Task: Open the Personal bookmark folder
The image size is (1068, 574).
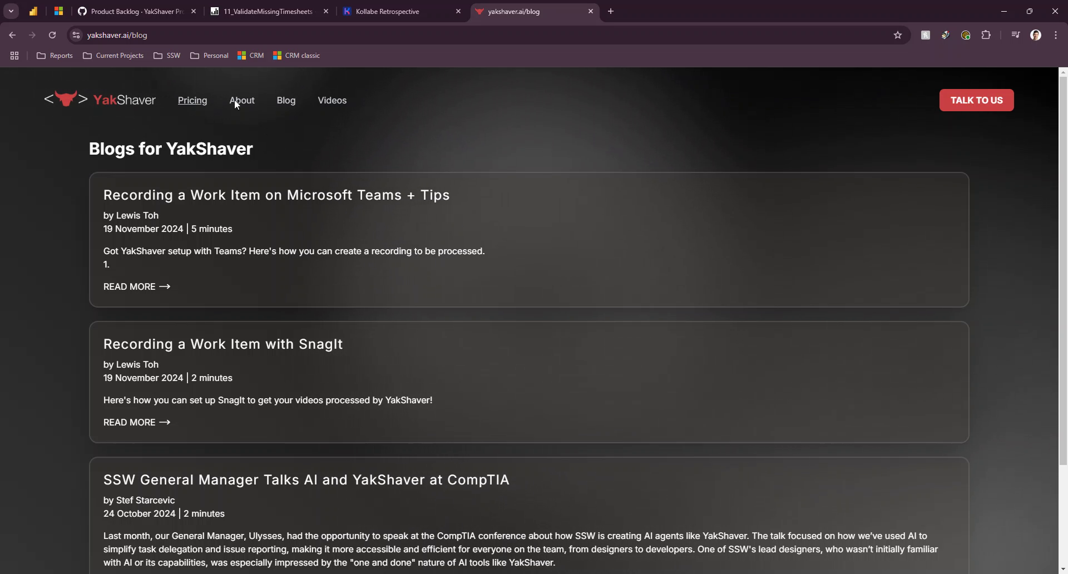Action: 209,56
